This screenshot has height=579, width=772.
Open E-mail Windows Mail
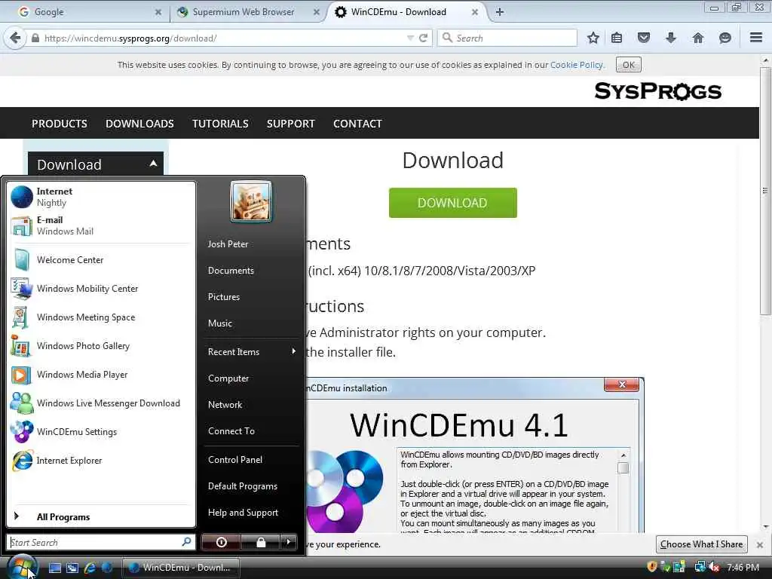point(101,225)
